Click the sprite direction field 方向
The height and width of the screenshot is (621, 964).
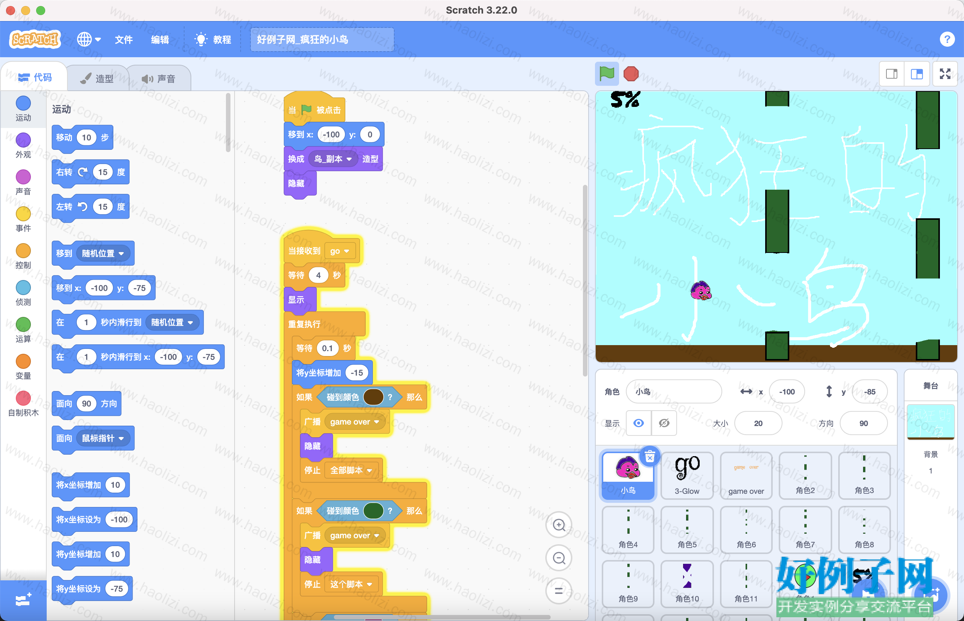click(x=863, y=423)
